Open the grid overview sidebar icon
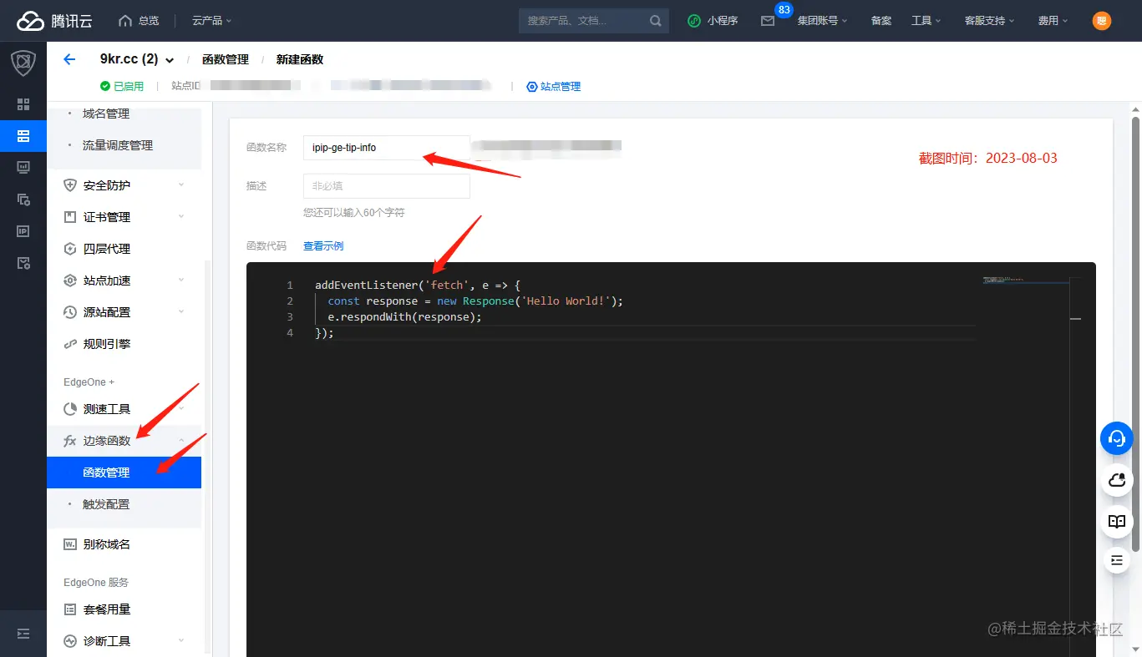 pyautogui.click(x=23, y=104)
